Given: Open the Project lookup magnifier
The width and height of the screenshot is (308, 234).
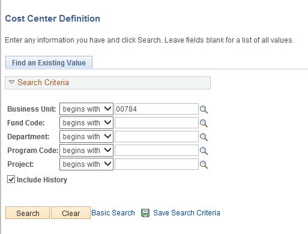Looking at the screenshot, I should 204,164.
